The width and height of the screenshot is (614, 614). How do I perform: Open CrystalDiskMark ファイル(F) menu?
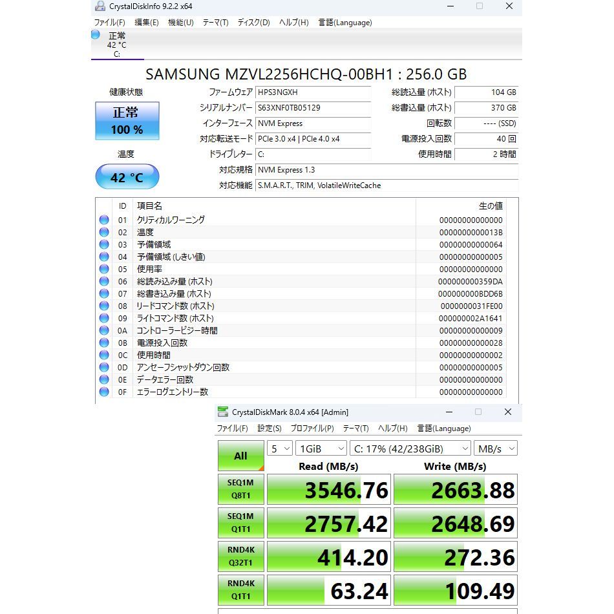tap(232, 428)
